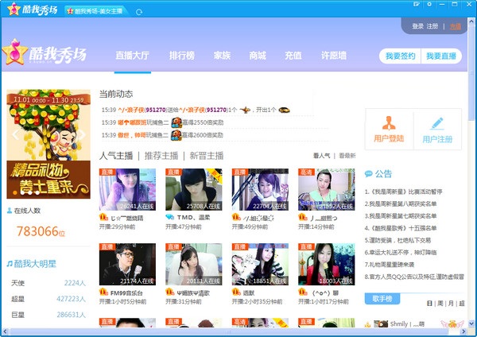Open the 直播大厅 navigation tab
Image resolution: width=477 pixels, height=337 pixels.
pos(132,56)
